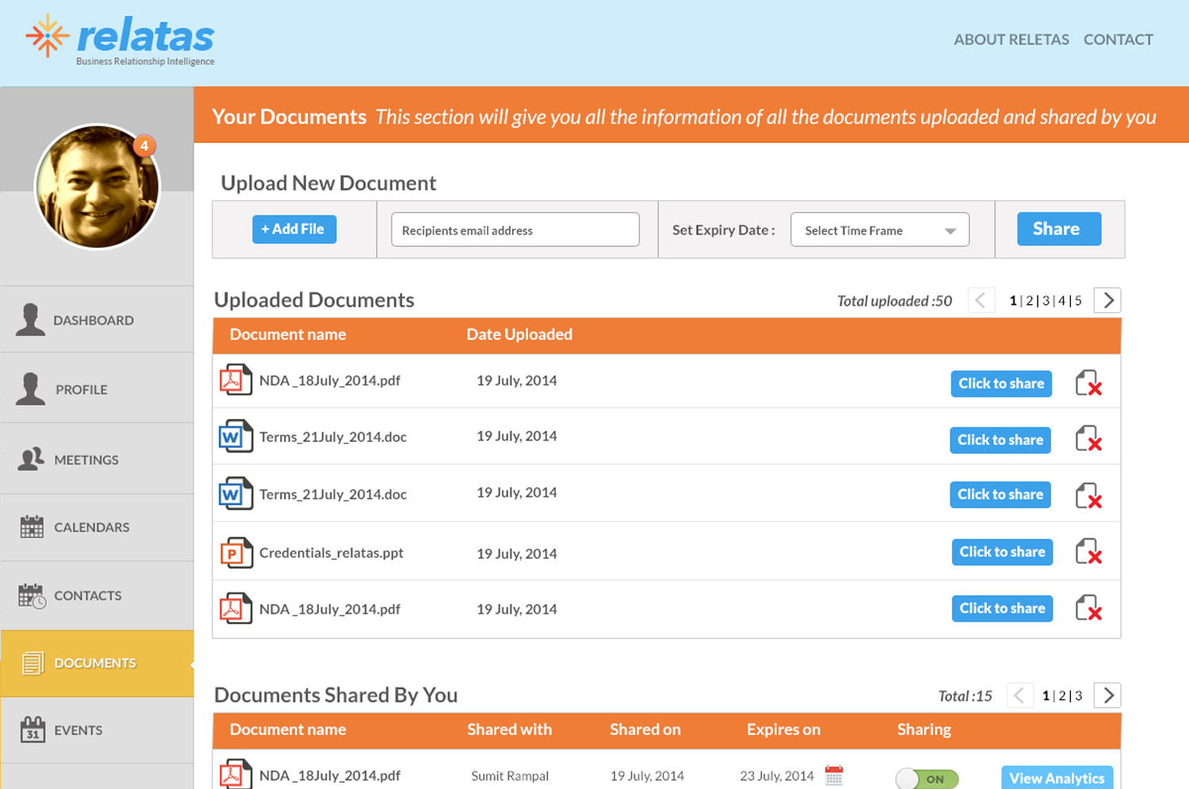Open Meetings from sidebar icon
The image size is (1189, 789).
(31, 459)
